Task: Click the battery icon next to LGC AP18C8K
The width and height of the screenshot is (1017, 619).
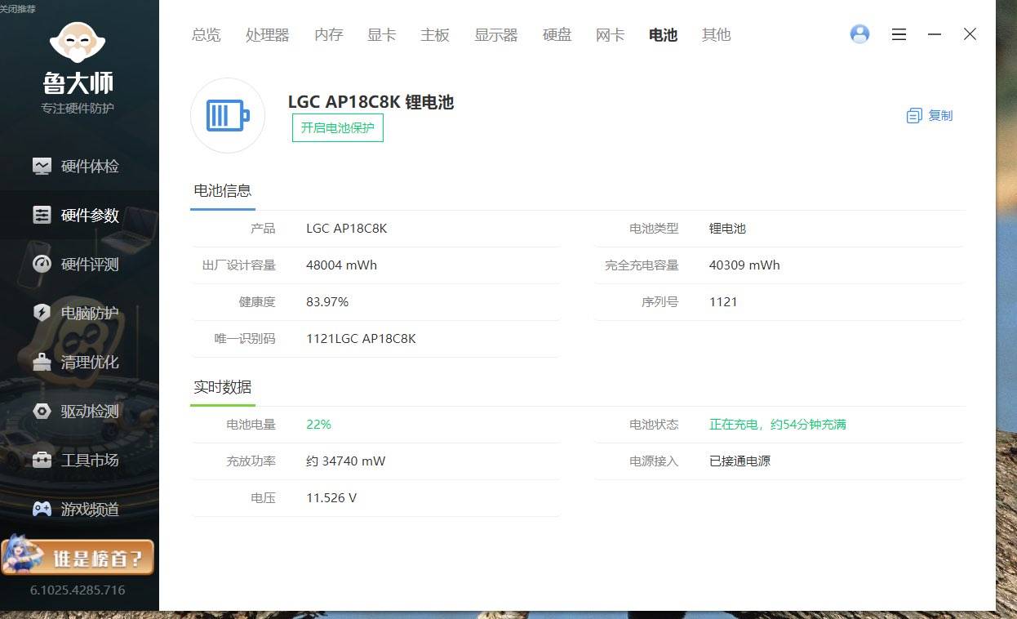Action: coord(228,116)
